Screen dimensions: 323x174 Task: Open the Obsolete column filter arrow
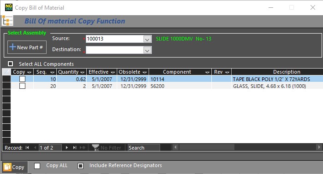click(144, 72)
